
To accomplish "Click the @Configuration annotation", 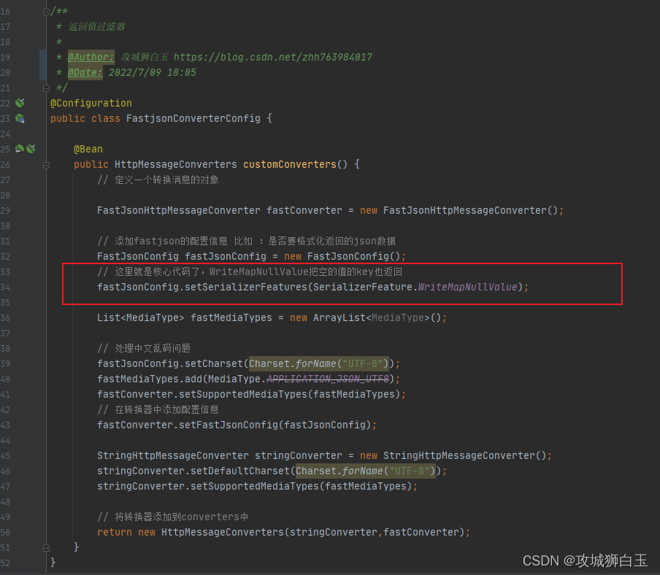I will click(91, 103).
